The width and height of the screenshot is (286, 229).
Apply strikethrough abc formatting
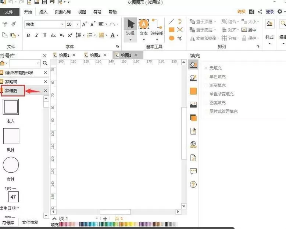pyautogui.click(x=53, y=35)
